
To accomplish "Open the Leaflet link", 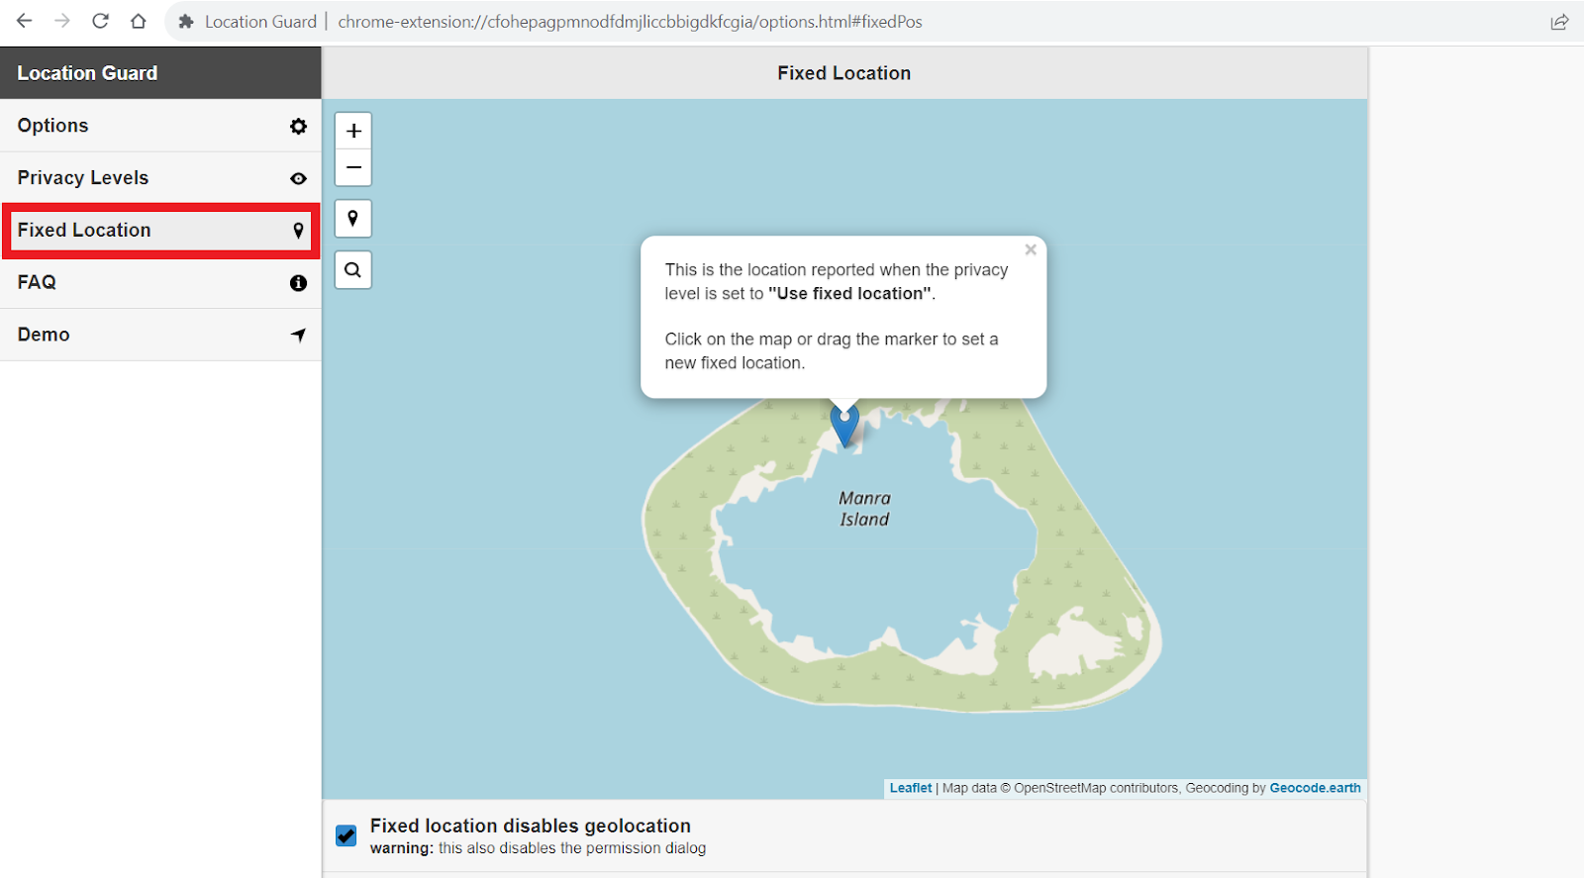I will [x=911, y=788].
